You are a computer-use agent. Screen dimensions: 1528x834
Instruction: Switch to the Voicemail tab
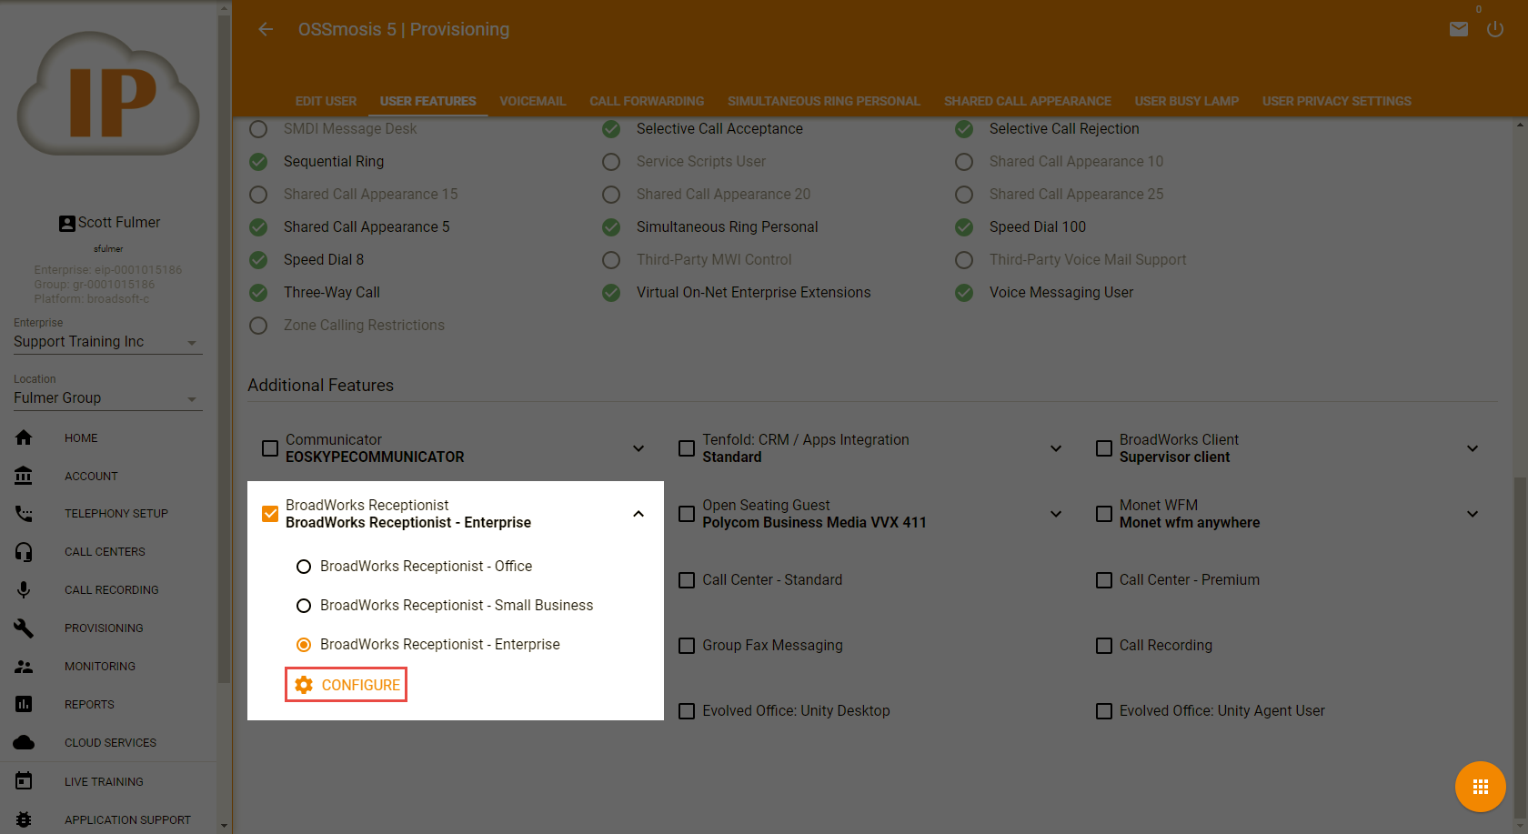coord(532,101)
